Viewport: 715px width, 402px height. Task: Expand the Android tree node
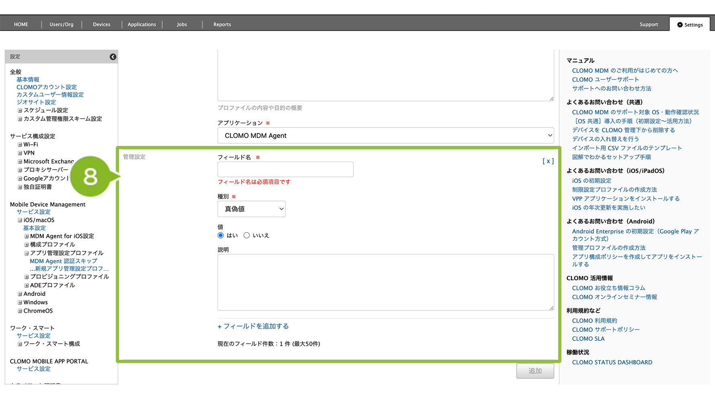20,294
